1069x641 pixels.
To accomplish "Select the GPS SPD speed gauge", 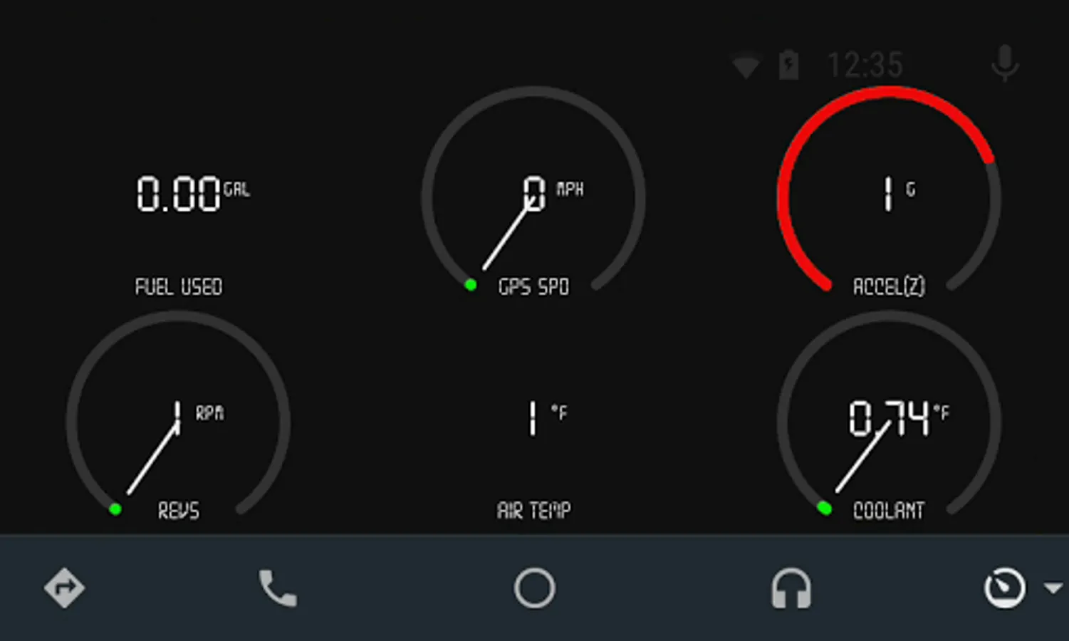I will 533,190.
